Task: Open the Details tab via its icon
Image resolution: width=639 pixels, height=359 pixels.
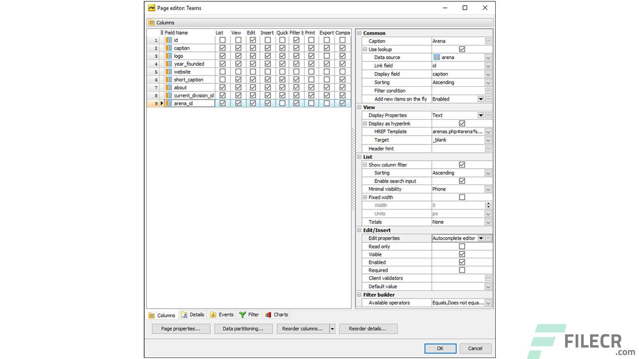Action: 184,315
